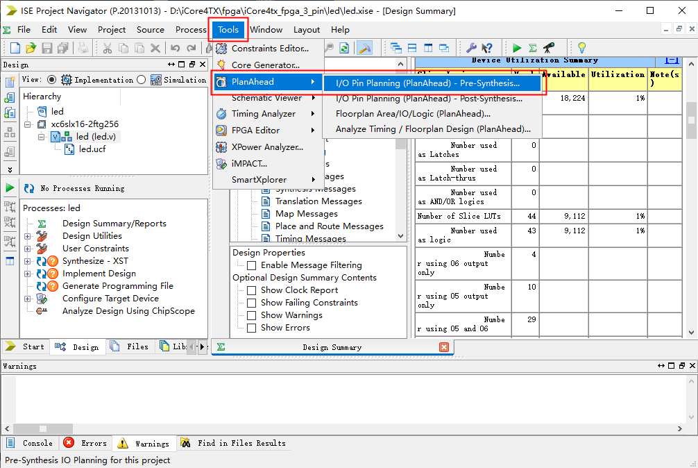This screenshot has width=698, height=468.
Task: Click the wrench settings toolbar icon
Action: tap(471, 48)
